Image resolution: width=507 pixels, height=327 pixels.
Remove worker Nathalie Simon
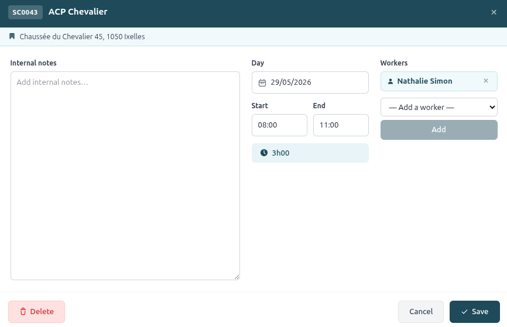tap(486, 81)
